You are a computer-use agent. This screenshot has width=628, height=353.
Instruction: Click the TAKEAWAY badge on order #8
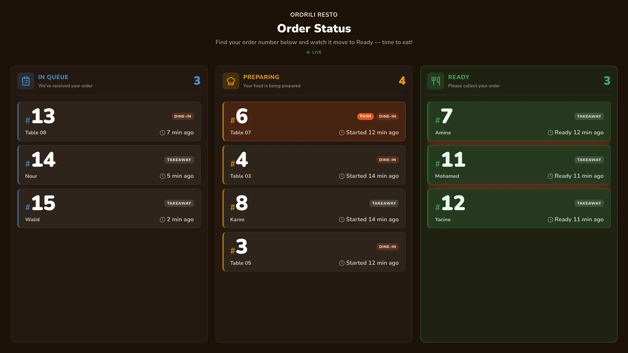pos(384,203)
